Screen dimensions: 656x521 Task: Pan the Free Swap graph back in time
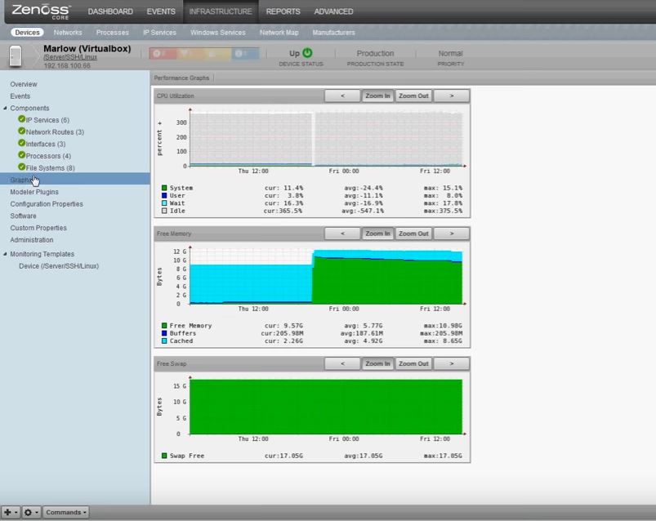coord(342,363)
